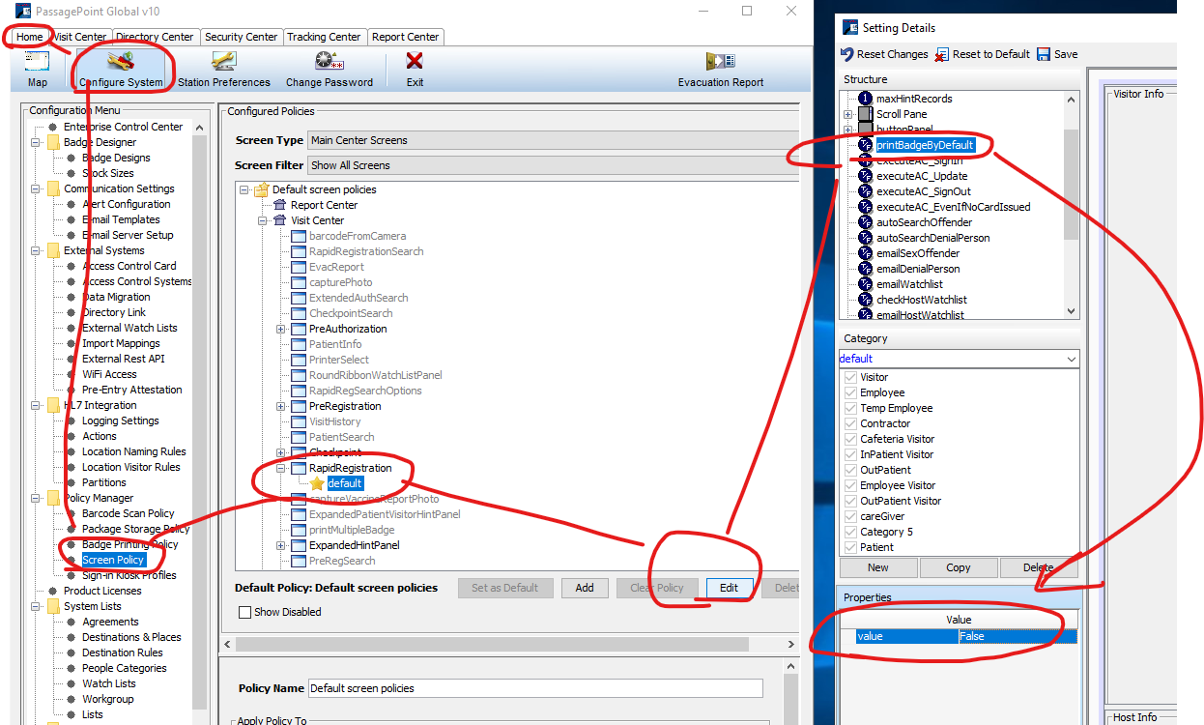Click the System Lists folder icon
The width and height of the screenshot is (1204, 725).
(52, 606)
